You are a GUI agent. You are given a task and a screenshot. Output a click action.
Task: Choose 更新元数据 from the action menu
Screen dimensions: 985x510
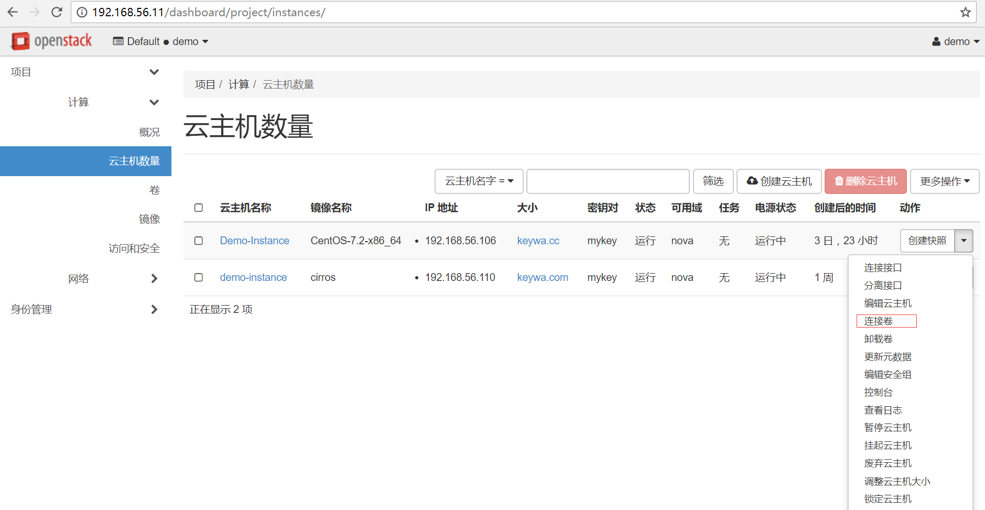(x=887, y=357)
